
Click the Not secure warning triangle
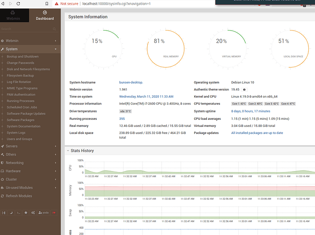point(56,4)
